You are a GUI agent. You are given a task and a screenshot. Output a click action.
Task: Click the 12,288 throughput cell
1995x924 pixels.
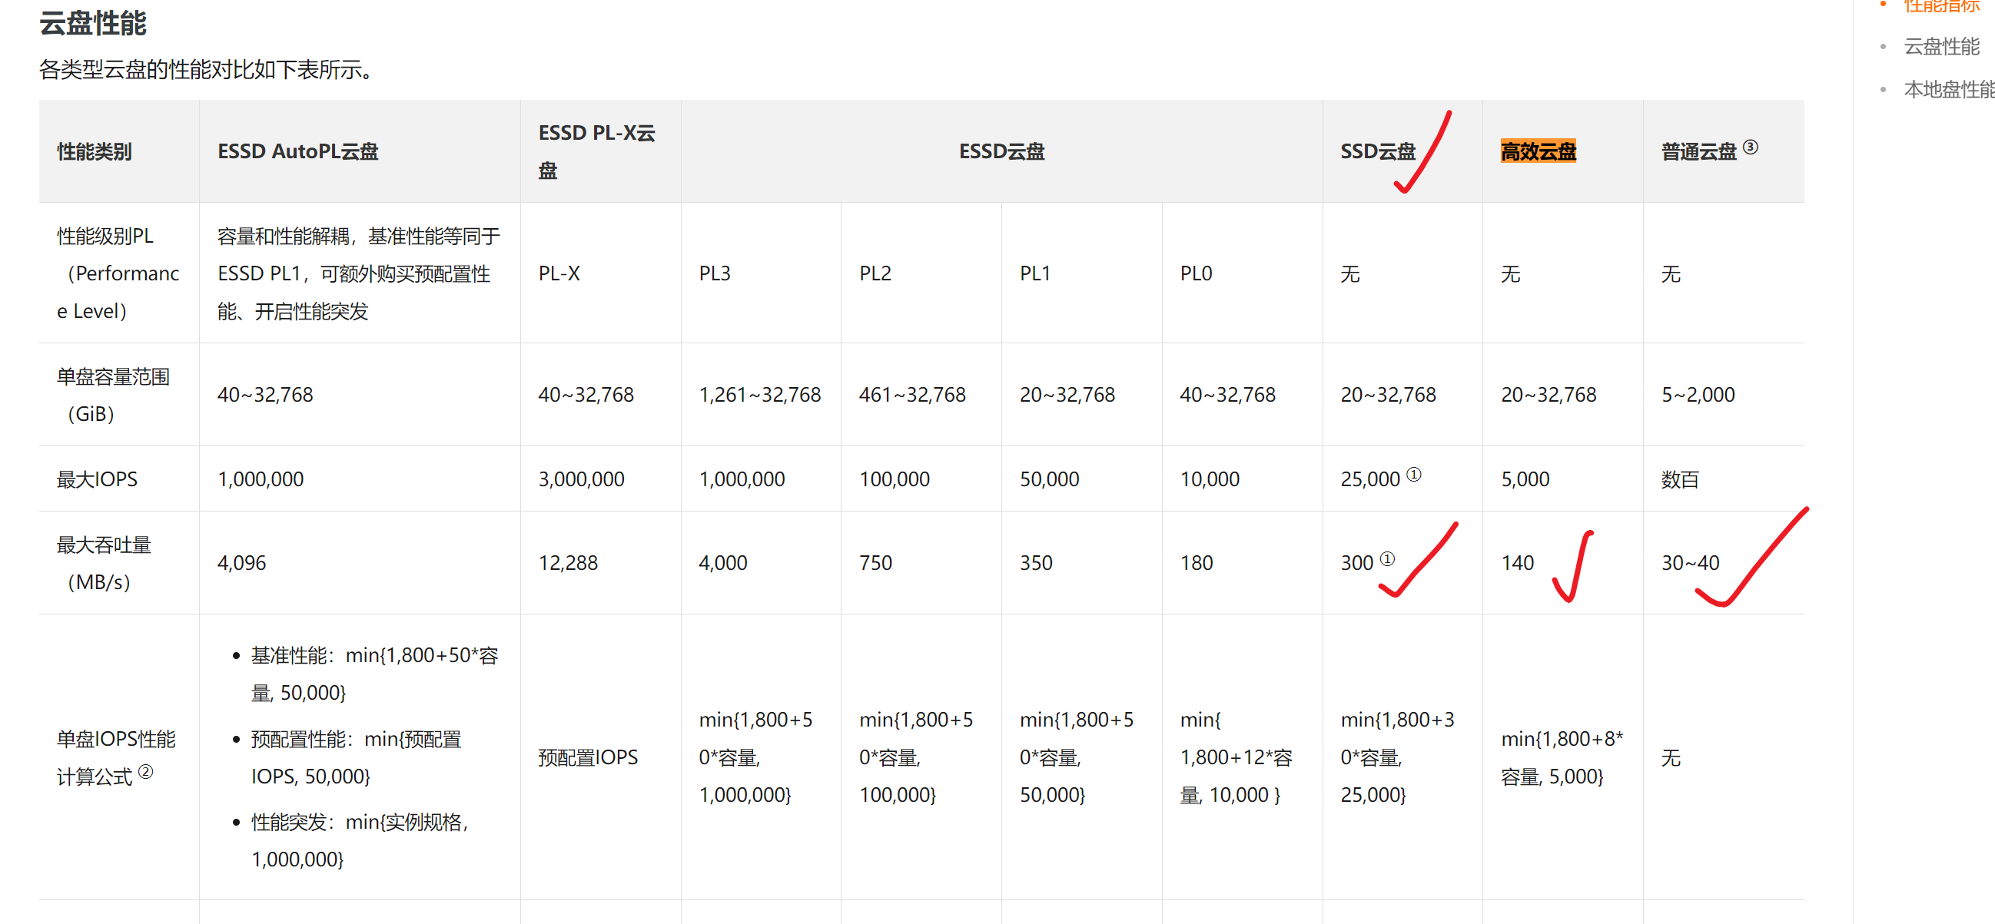[568, 562]
